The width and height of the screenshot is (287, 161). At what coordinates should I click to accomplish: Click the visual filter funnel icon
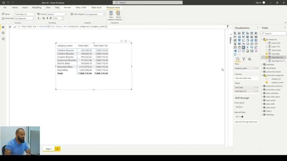(x=122, y=41)
